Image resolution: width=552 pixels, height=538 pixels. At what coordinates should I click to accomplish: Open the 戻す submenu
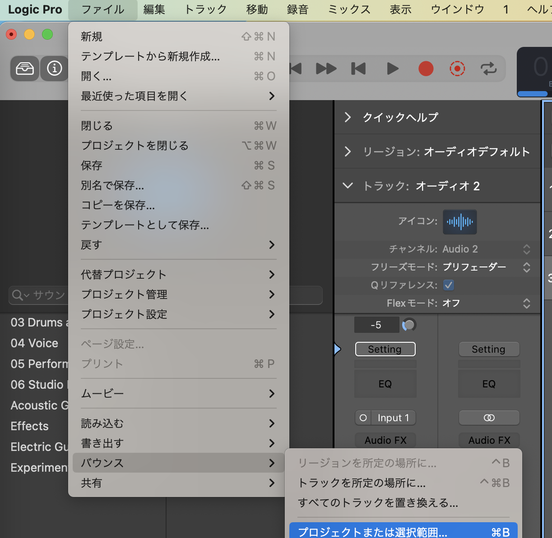coord(178,245)
